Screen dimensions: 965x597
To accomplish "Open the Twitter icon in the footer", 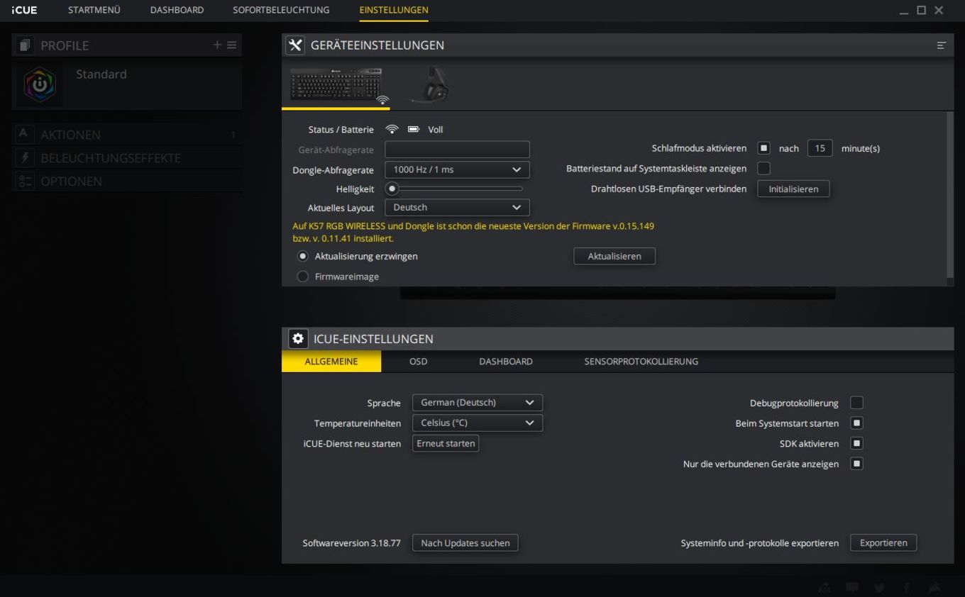I will click(x=880, y=588).
